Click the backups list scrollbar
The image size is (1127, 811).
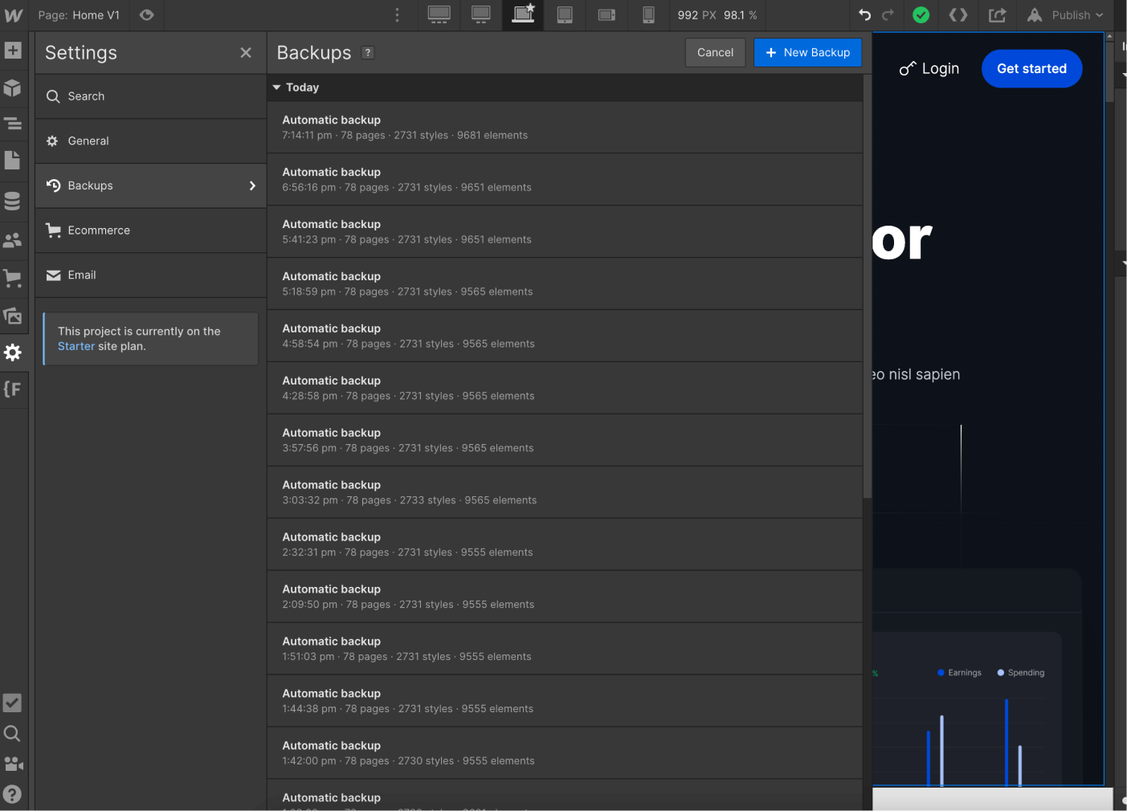[868, 287]
